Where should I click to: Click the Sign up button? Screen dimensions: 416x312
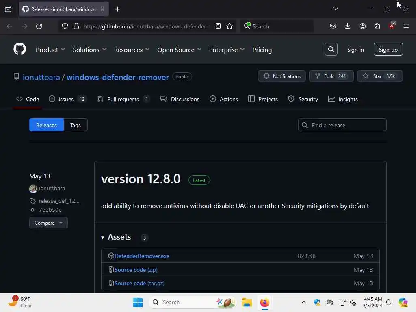click(388, 49)
